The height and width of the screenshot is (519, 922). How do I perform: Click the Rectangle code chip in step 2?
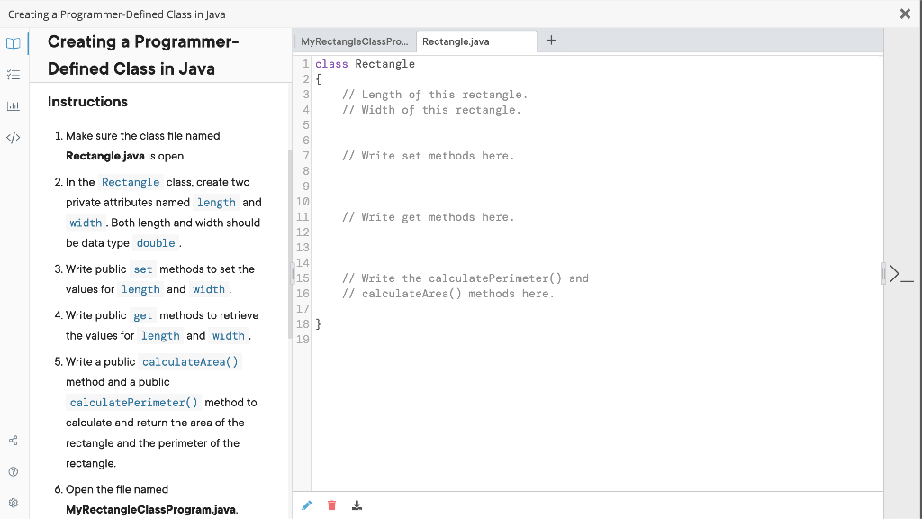click(x=131, y=181)
